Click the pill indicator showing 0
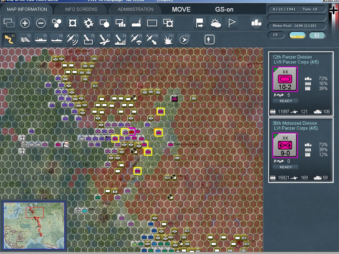This screenshot has height=254, width=339. [317, 35]
